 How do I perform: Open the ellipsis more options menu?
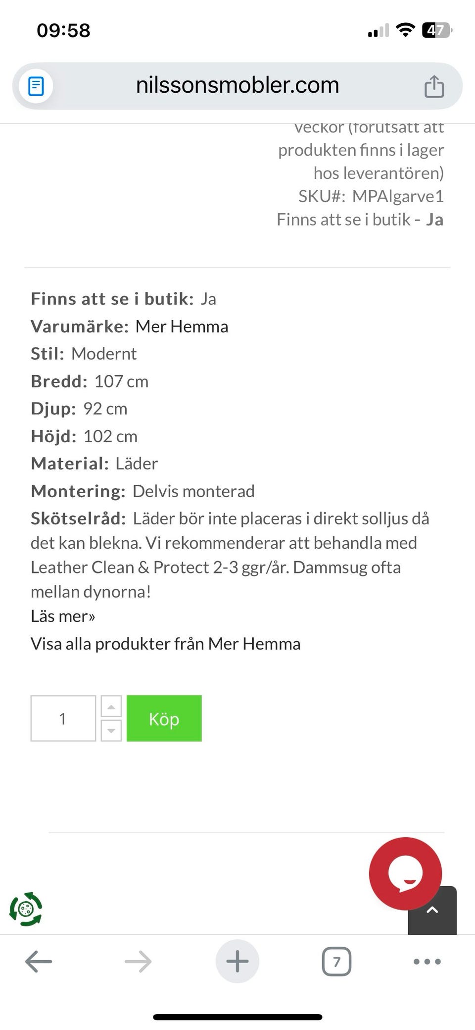pyautogui.click(x=426, y=961)
